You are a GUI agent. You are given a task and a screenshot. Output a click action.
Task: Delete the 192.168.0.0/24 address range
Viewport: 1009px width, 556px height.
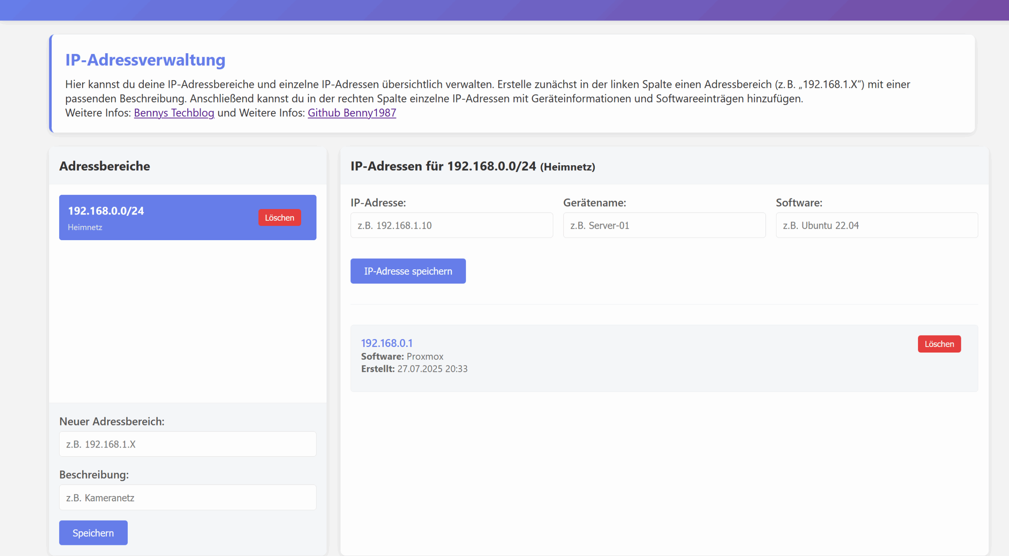tap(279, 217)
